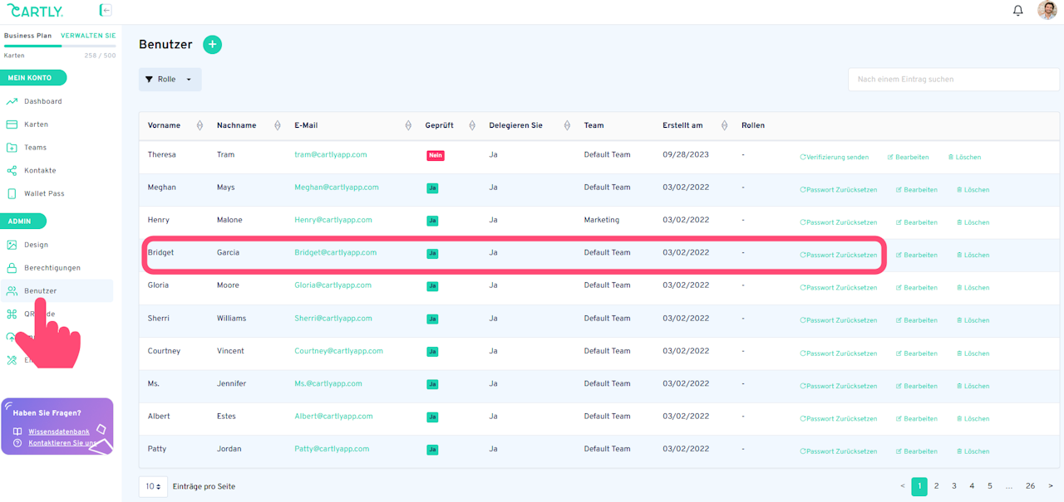Click the green add user plus button
1064x502 pixels.
coord(212,45)
